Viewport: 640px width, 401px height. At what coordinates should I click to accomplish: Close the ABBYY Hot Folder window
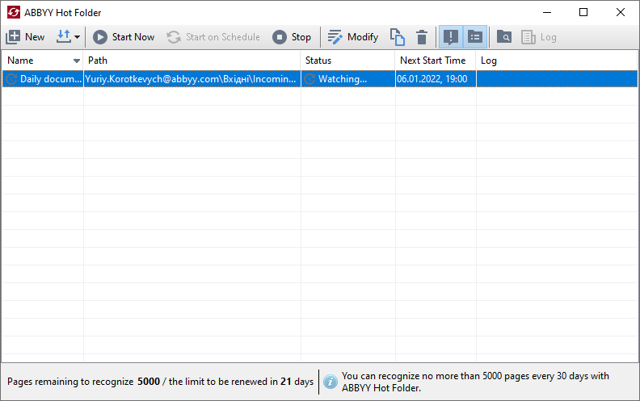pos(621,12)
